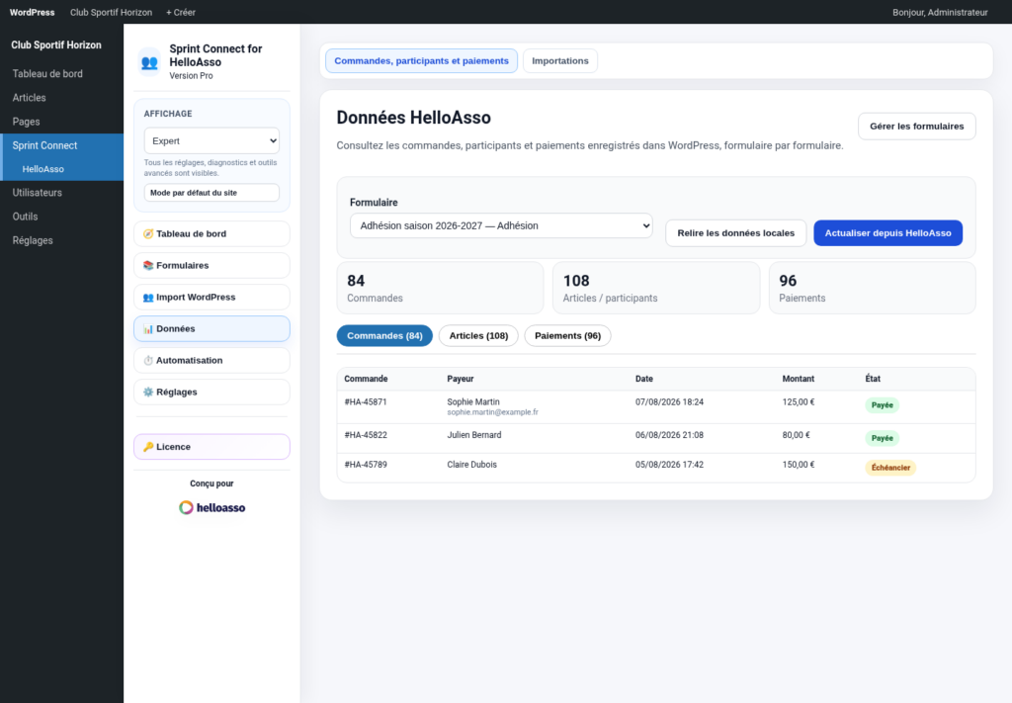Open the Formulaire selector dropdown
Screen dimensions: 1012x703
tap(501, 226)
